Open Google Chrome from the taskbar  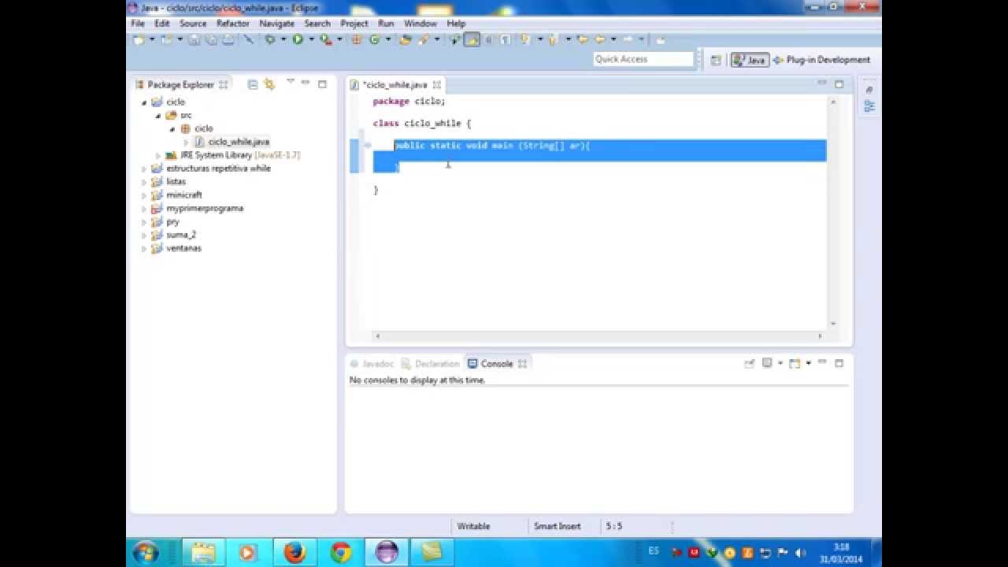pos(341,551)
